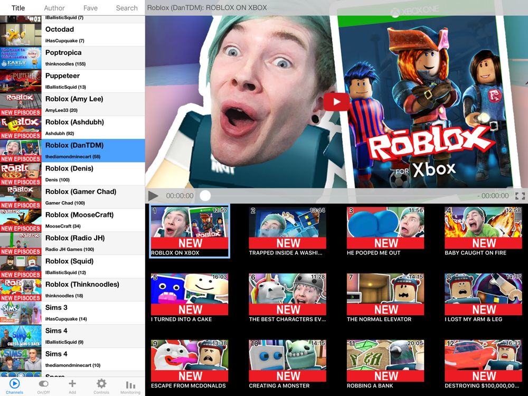Open the Roblox (Denis) channel
The width and height of the screenshot is (528, 396).
click(72, 174)
